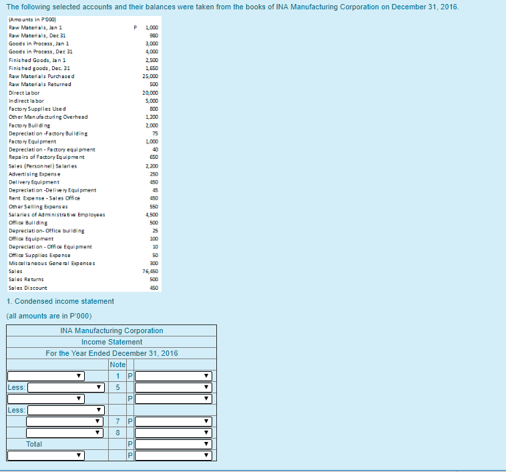Screen dimensions: 506x472
Task: Click the 'Office Equipment' account label
Action: [x=31, y=239]
